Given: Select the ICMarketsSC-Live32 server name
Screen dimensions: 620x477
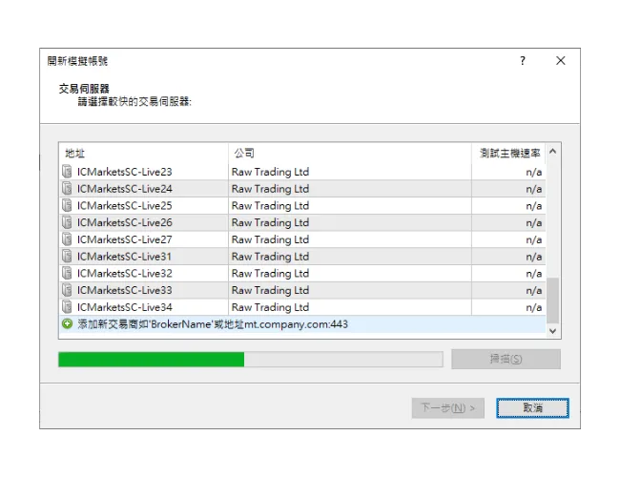Looking at the screenshot, I should 125,273.
